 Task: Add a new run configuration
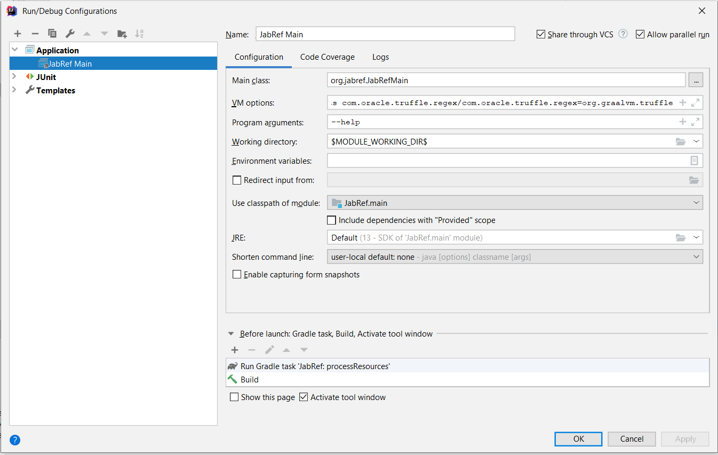click(18, 33)
